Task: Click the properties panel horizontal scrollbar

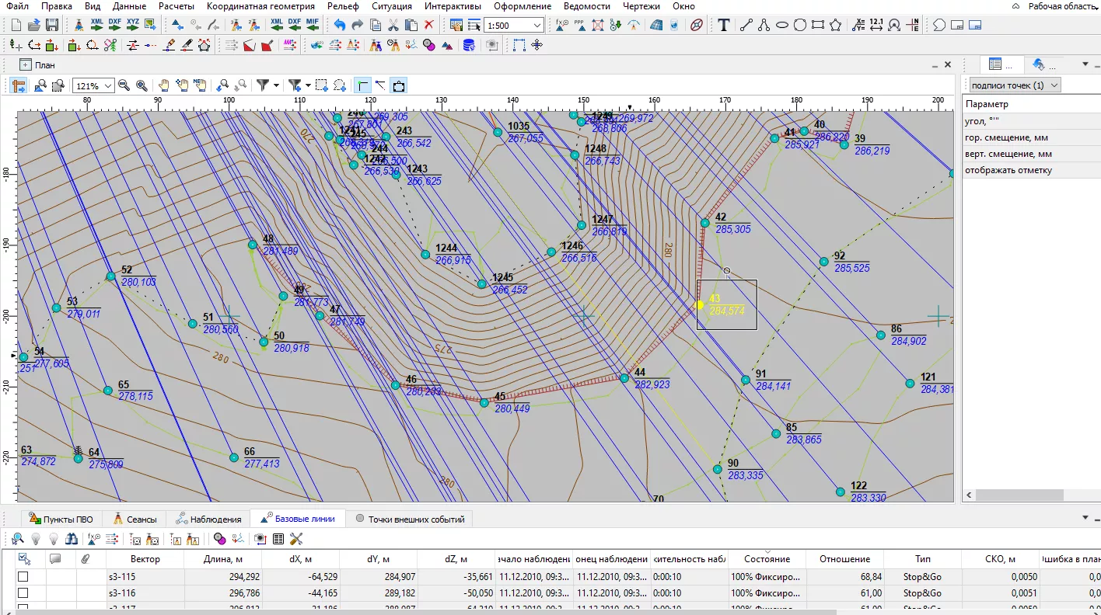Action: click(x=1019, y=495)
